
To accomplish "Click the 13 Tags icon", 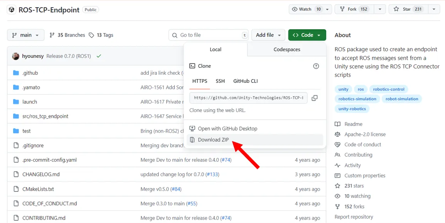I will click(91, 35).
